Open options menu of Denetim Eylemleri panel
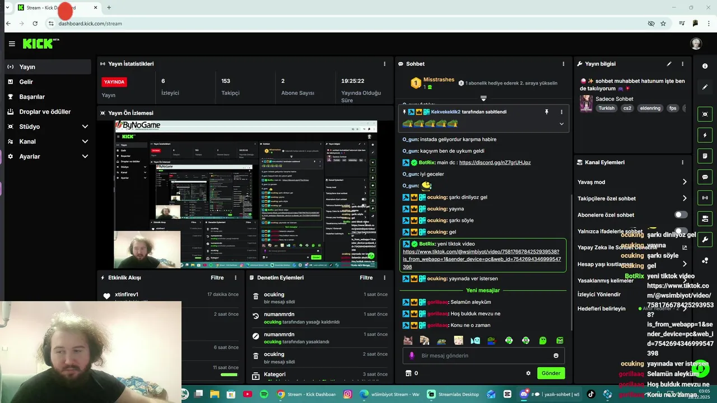Screen dimensions: 717x403 pos(384,278)
